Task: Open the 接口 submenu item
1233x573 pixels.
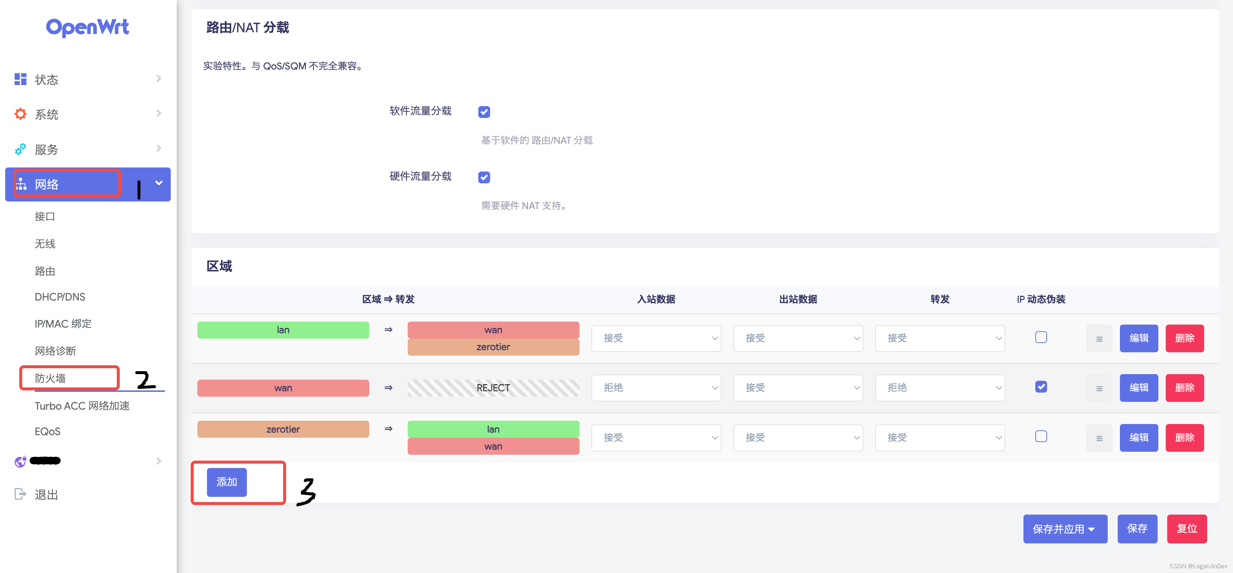Action: pyautogui.click(x=45, y=216)
